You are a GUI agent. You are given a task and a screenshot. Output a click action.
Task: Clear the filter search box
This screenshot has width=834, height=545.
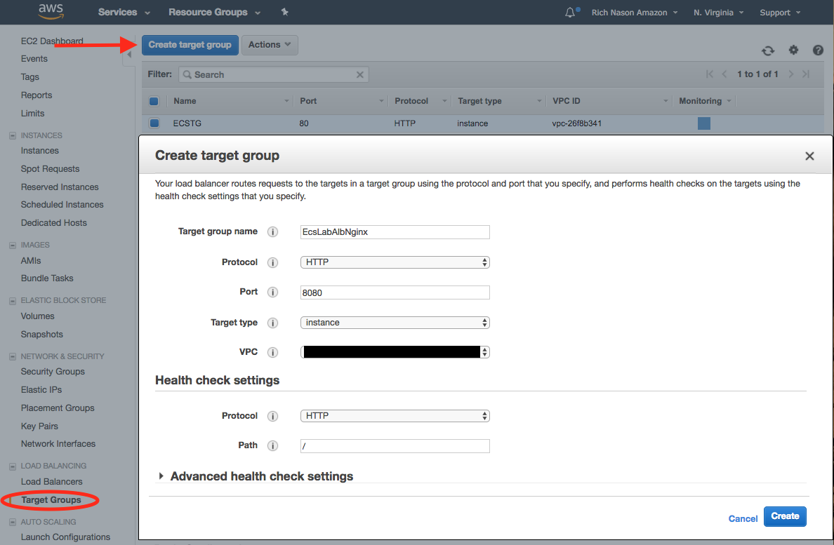click(x=360, y=74)
